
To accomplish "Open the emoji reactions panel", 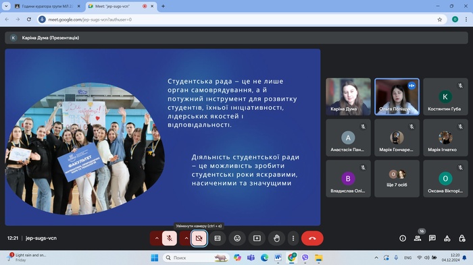I will 237,238.
